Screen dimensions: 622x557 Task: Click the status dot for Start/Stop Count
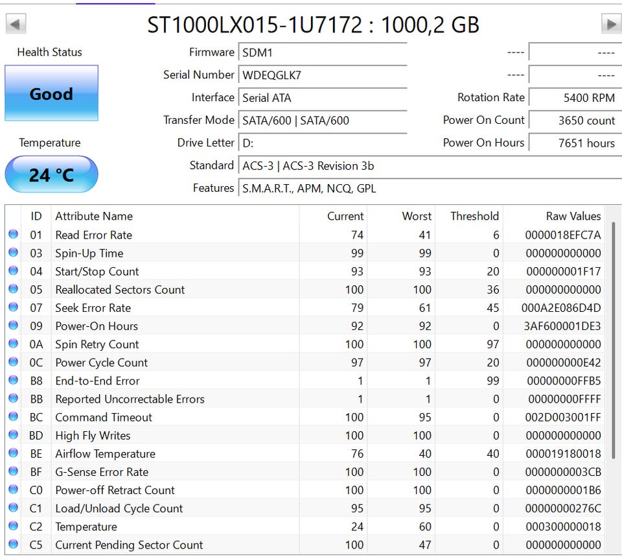coord(13,271)
